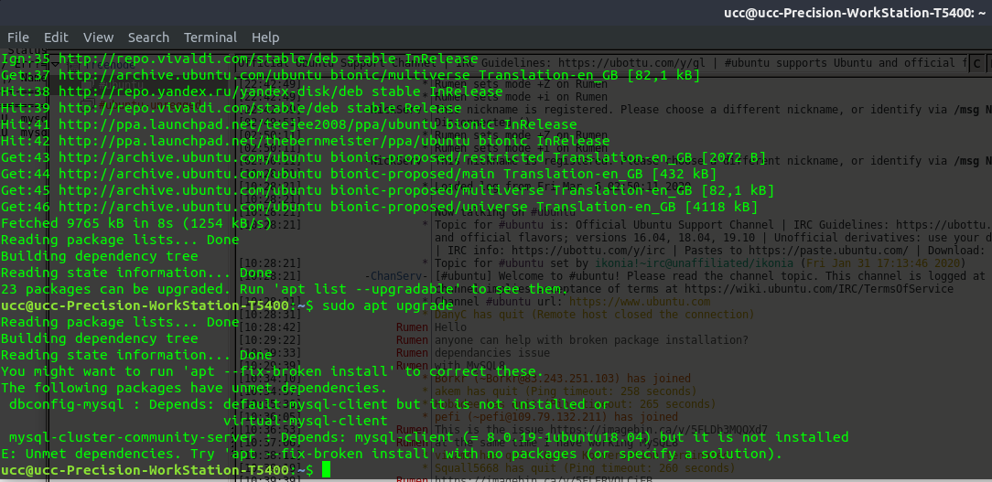992x482 pixels.
Task: Click the 'Get:44' bionic-proposed/main line
Action: point(359,174)
